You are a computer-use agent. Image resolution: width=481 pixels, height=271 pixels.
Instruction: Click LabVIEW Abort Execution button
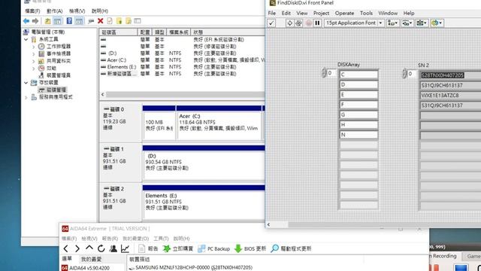coord(309,23)
